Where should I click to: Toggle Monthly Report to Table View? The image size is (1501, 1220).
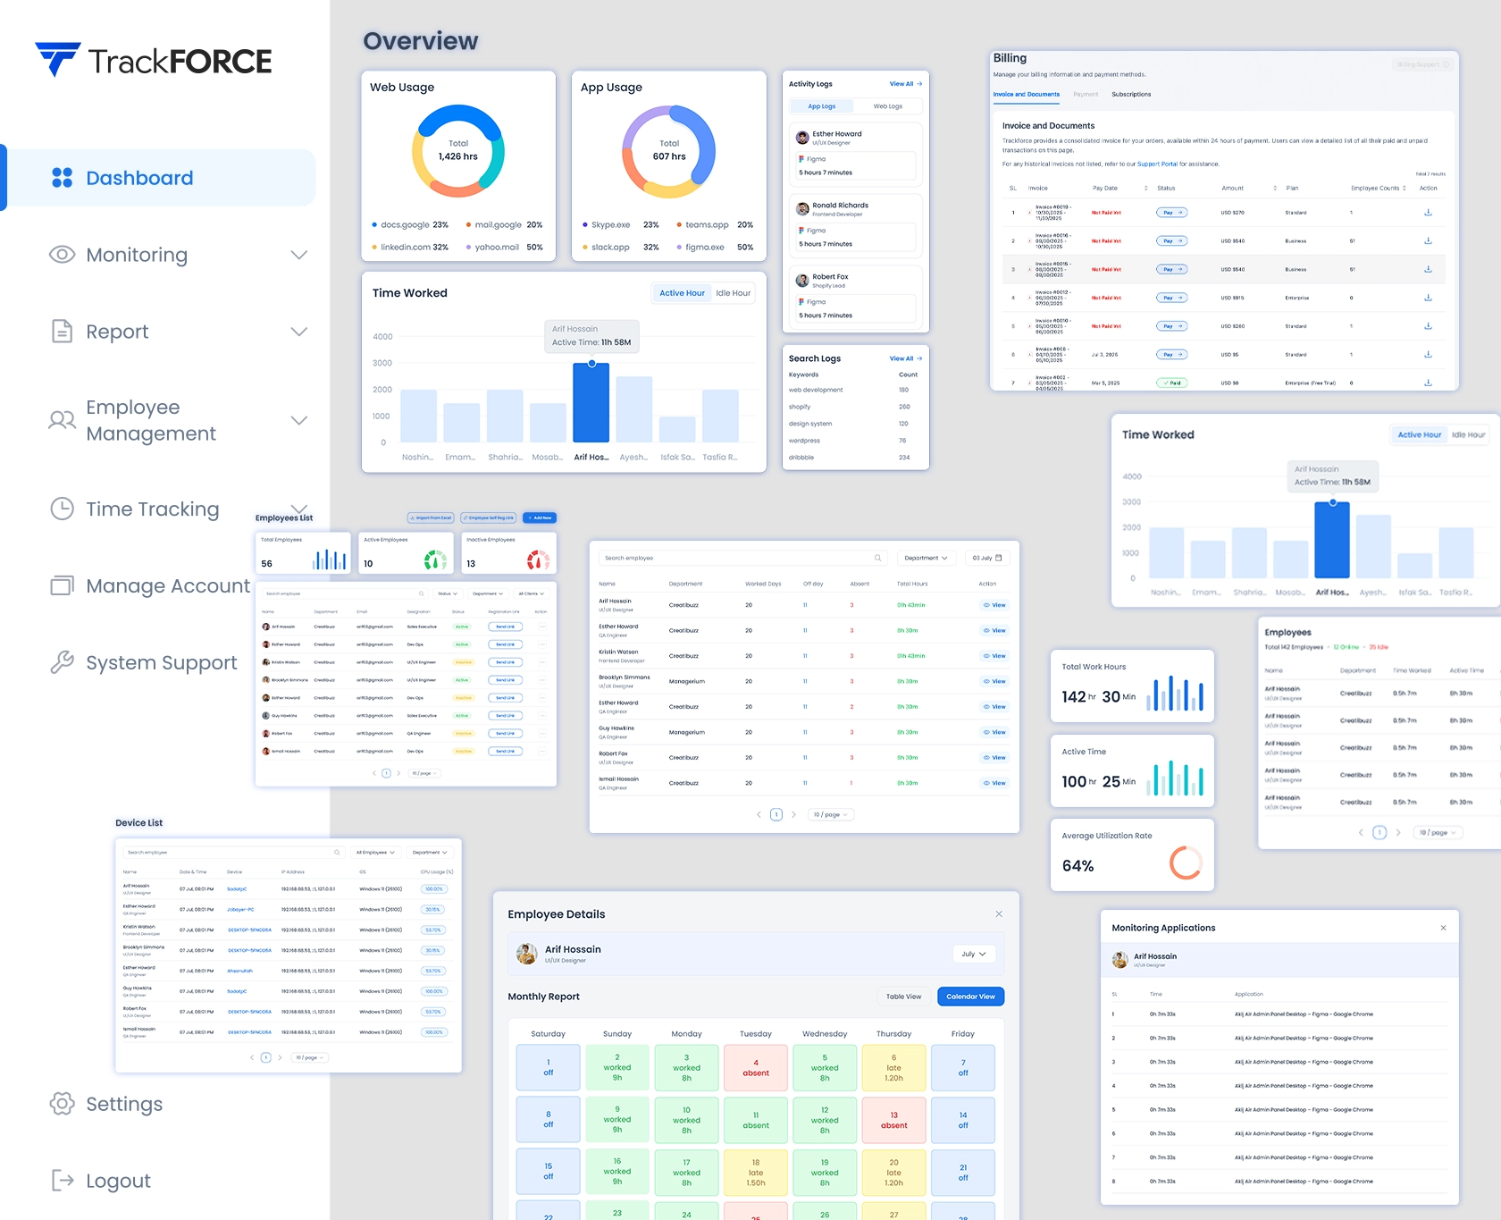point(903,997)
